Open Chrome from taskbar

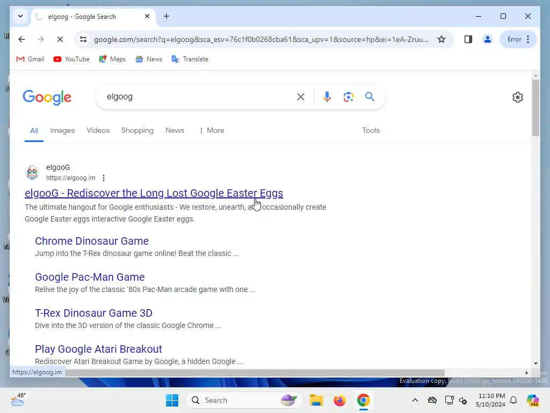click(x=364, y=400)
